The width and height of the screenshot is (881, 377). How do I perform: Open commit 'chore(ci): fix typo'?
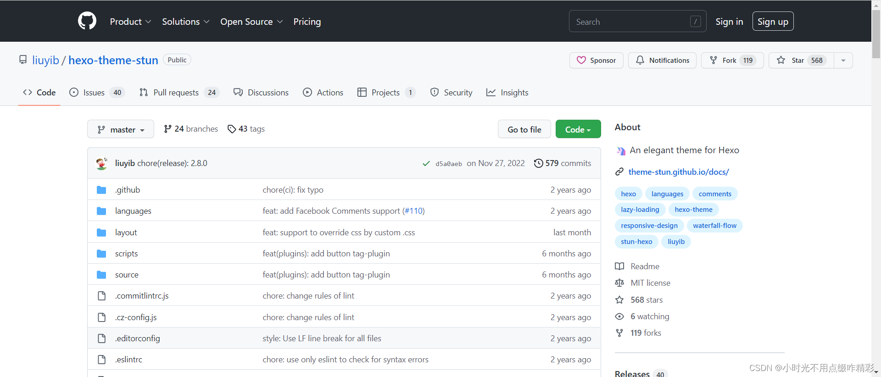pos(293,190)
